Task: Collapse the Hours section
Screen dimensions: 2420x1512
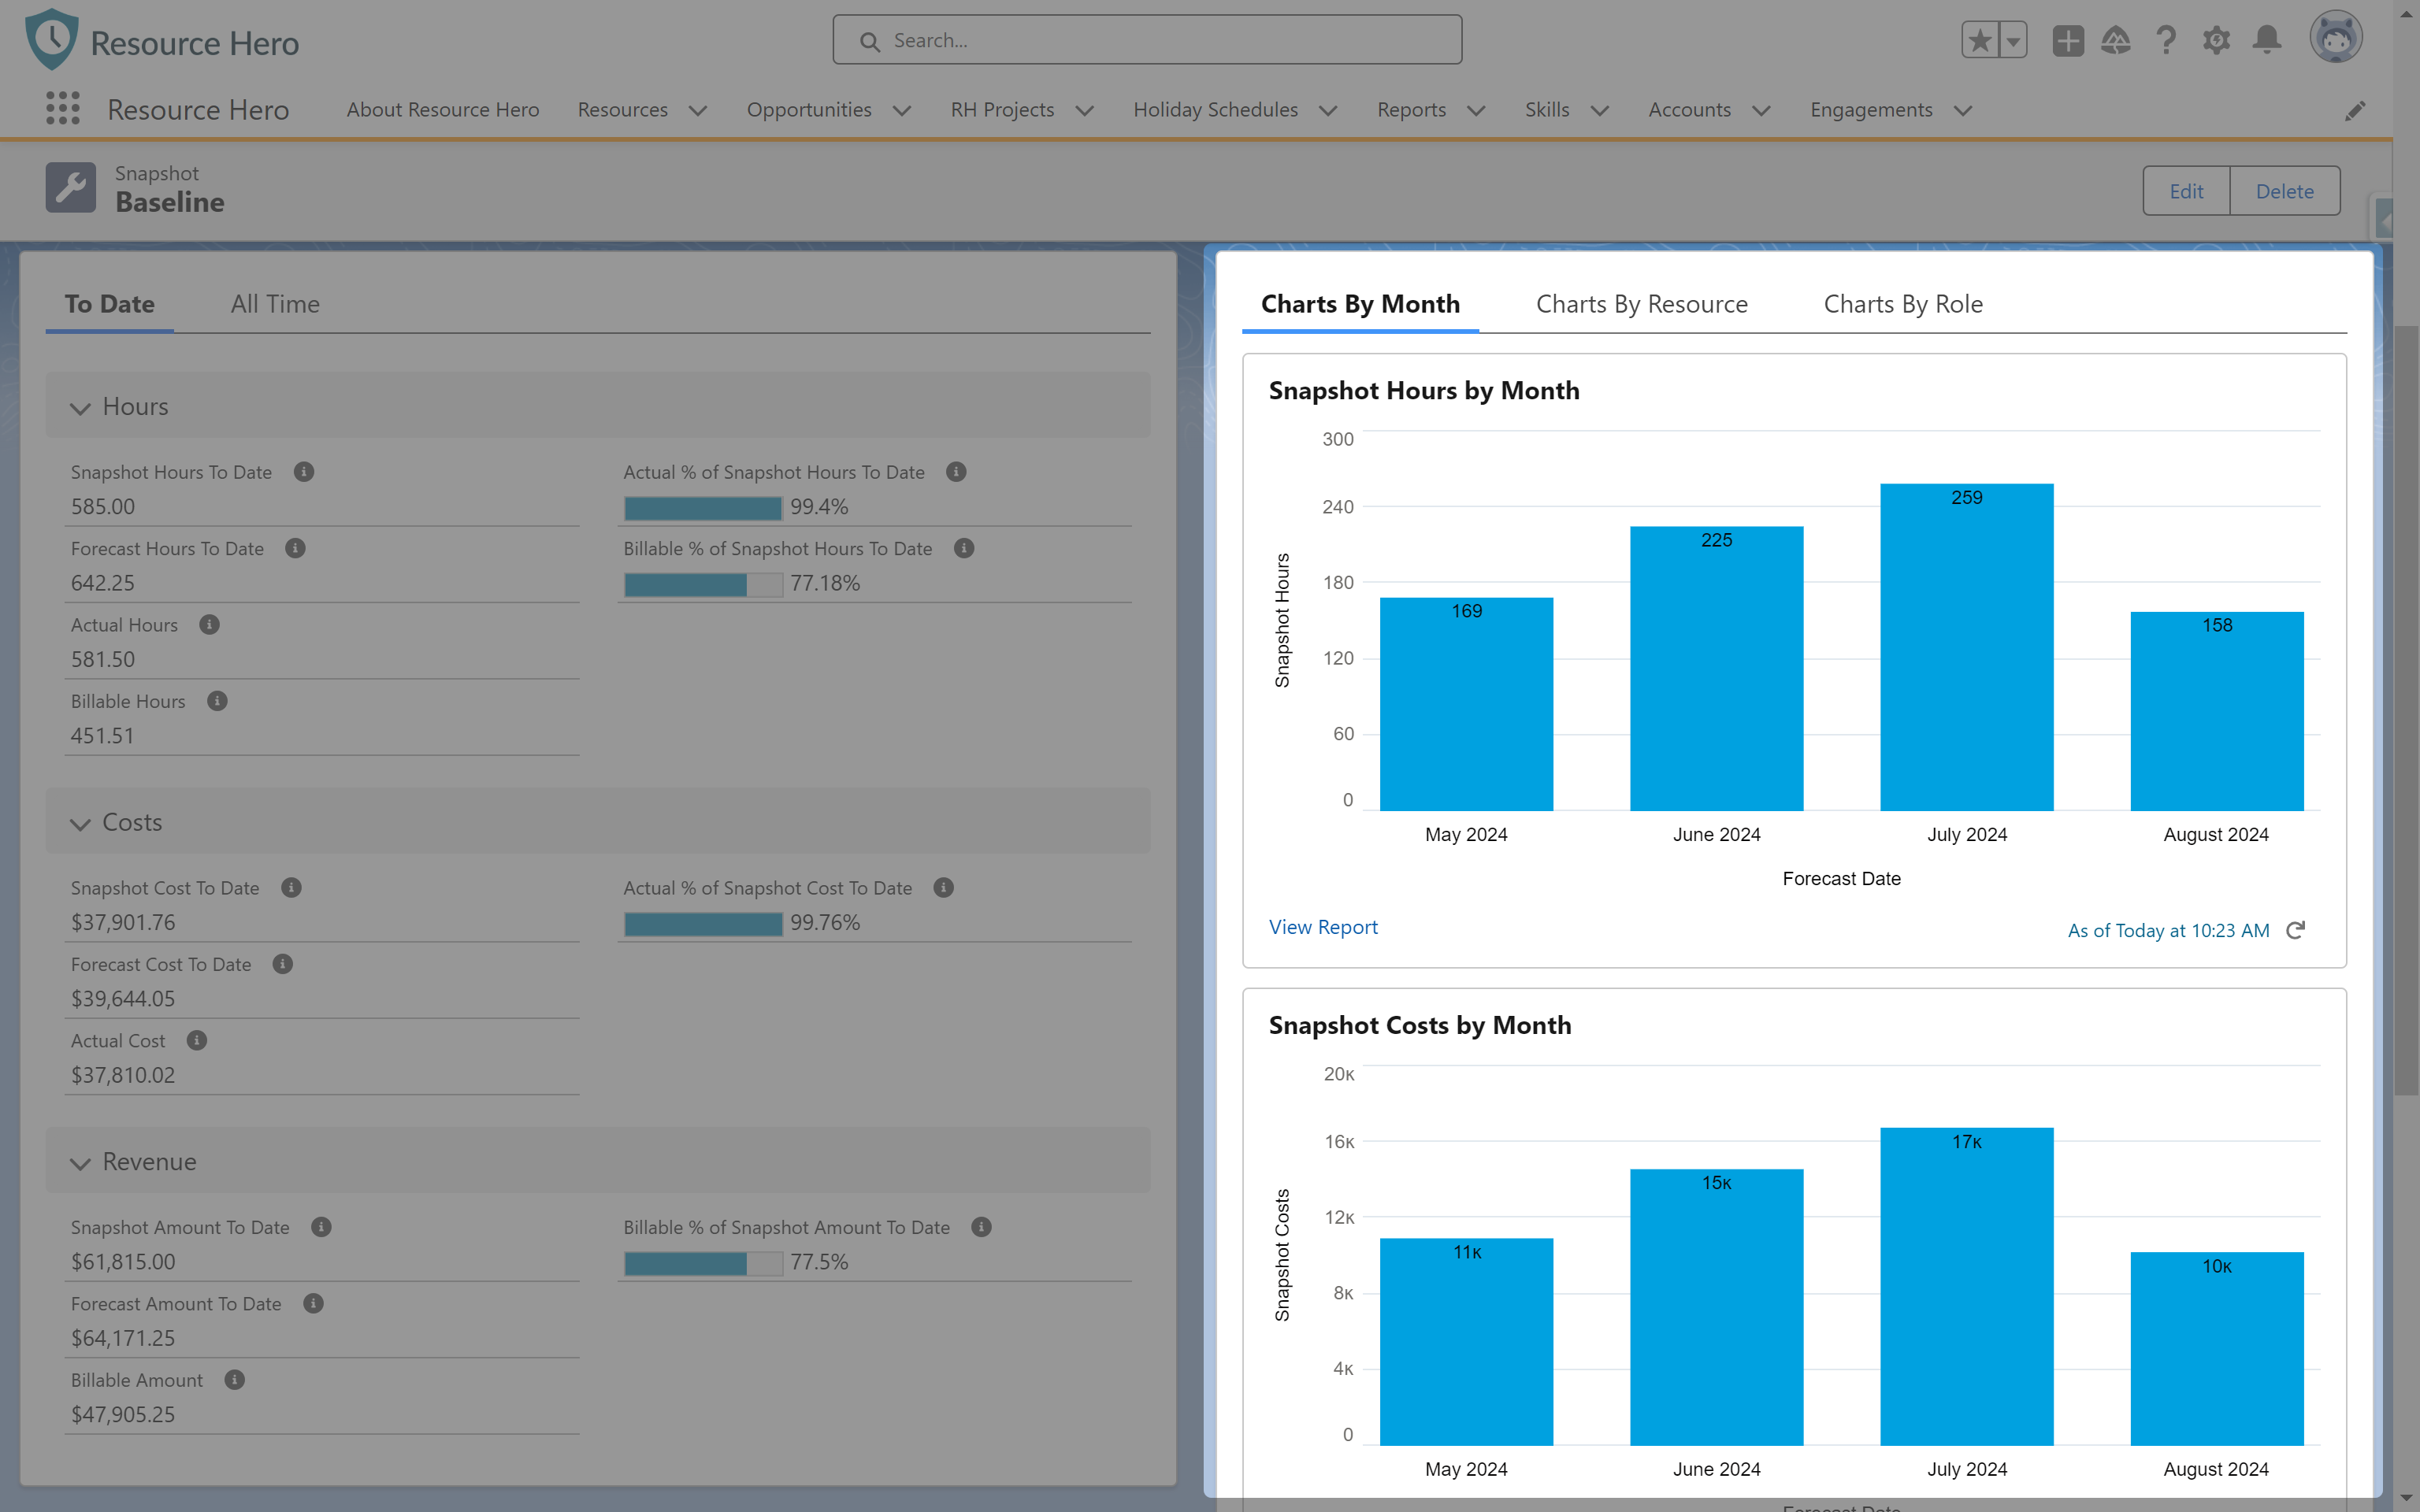Action: coord(80,408)
